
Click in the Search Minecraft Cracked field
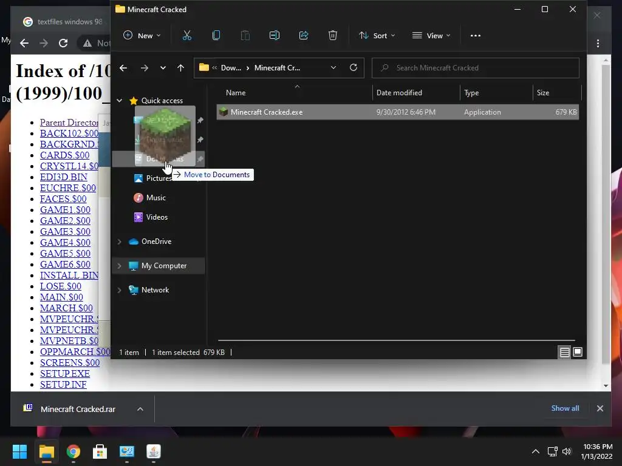tap(475, 68)
